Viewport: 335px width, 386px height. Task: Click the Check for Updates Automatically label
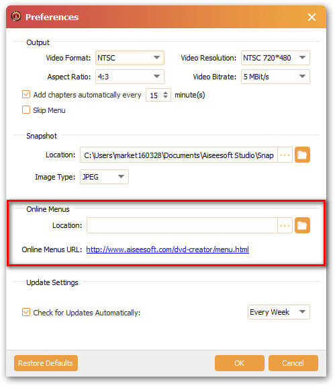pos(87,313)
